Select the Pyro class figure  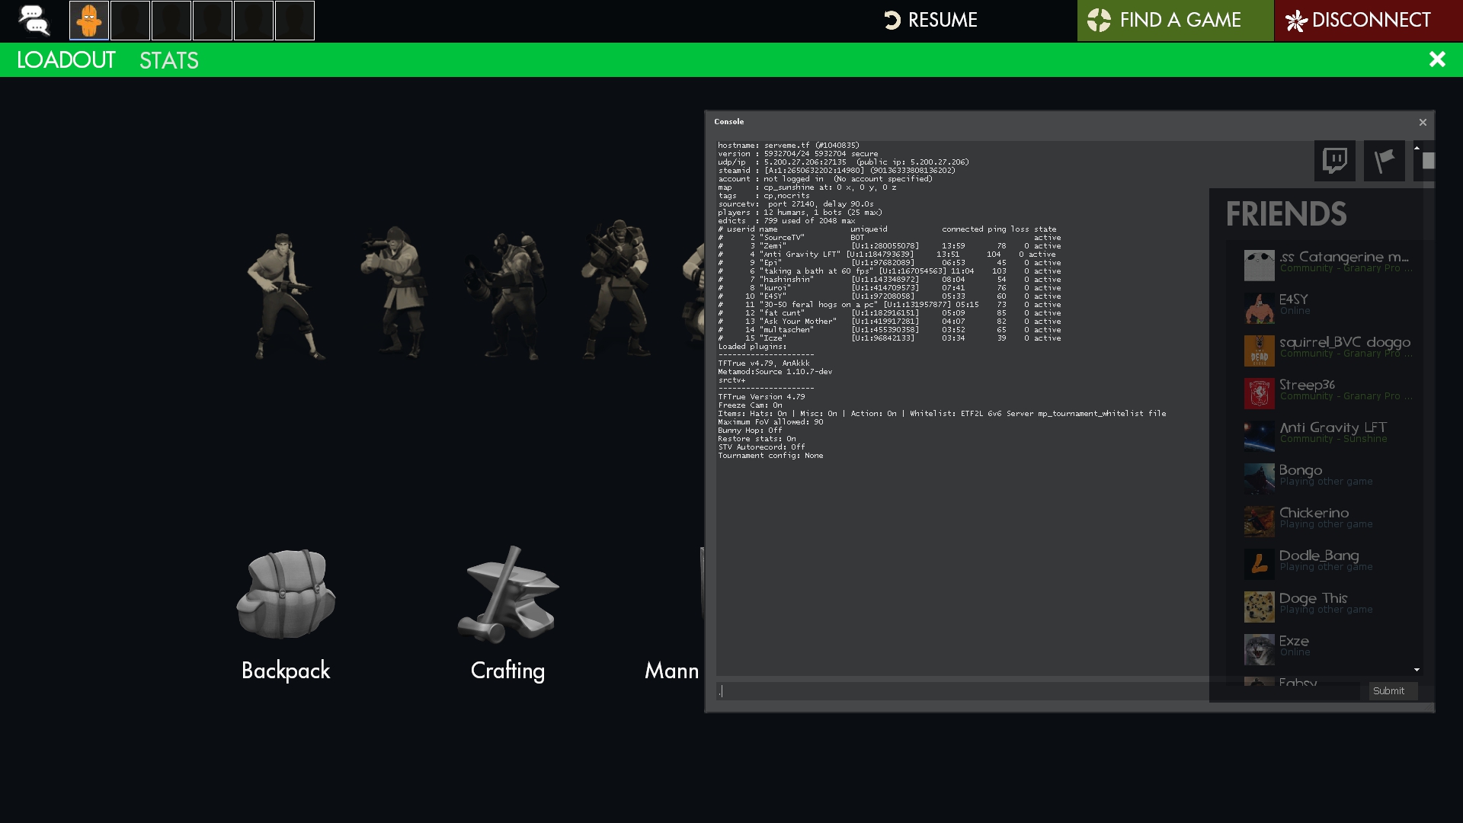coord(506,296)
